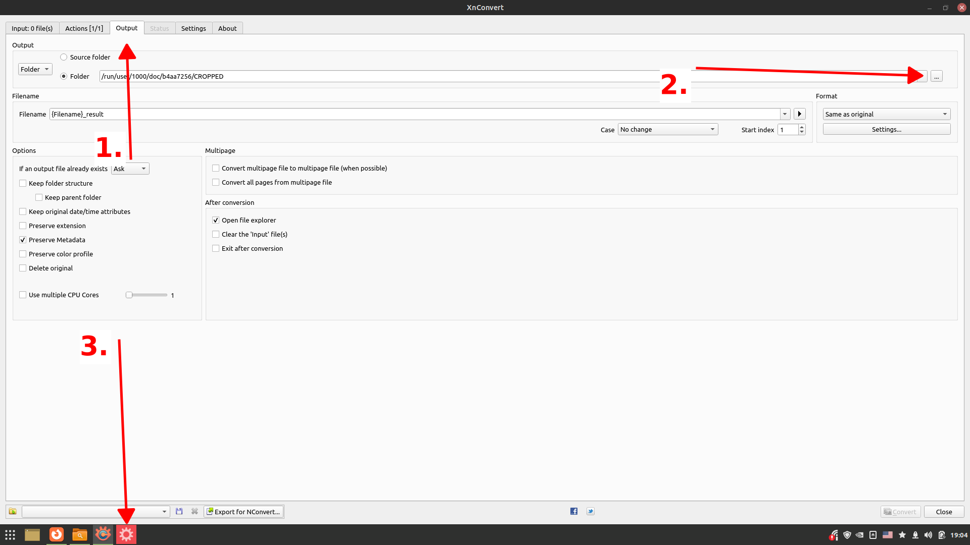The image size is (970, 545).
Task: Click the CPU cores slider handle
Action: pos(129,295)
